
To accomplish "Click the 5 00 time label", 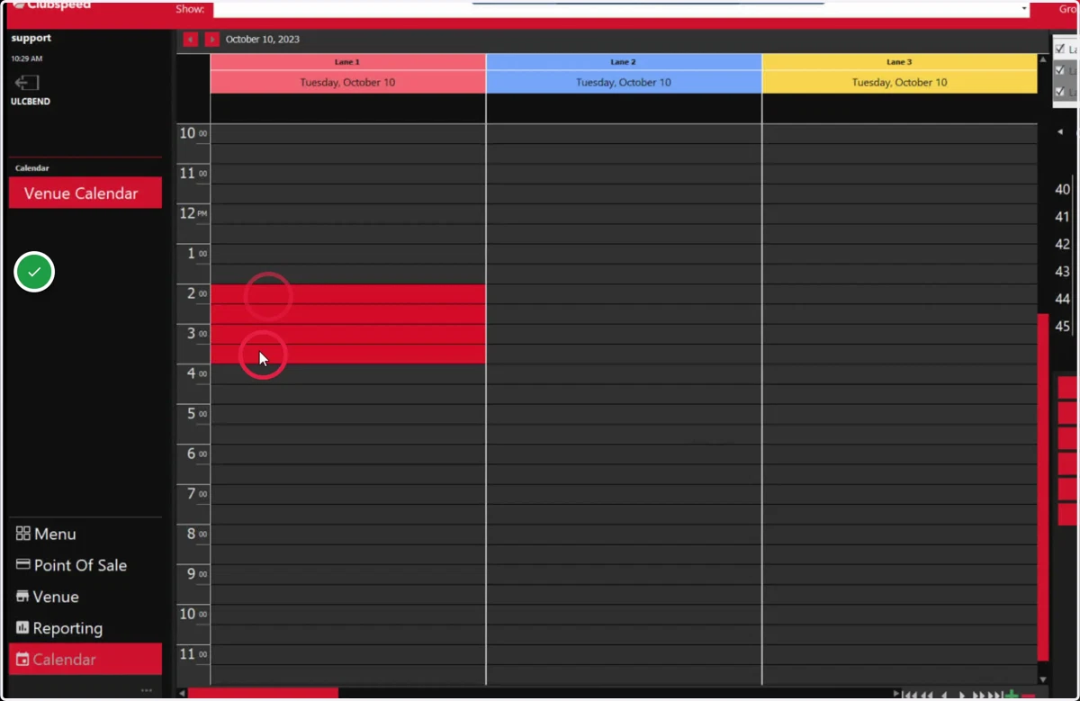I will click(197, 413).
